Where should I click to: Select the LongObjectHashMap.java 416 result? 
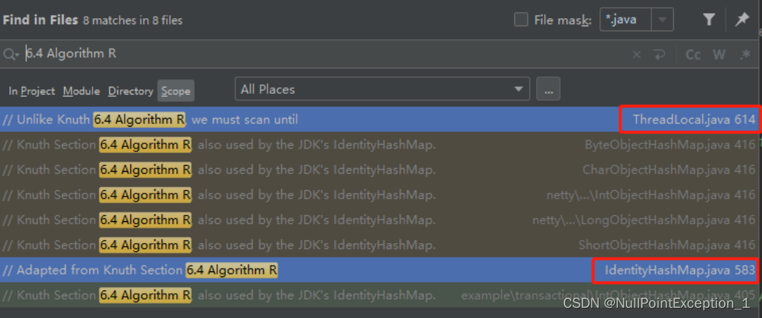click(379, 220)
